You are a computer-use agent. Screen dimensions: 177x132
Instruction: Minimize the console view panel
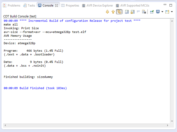(x=165, y=5)
